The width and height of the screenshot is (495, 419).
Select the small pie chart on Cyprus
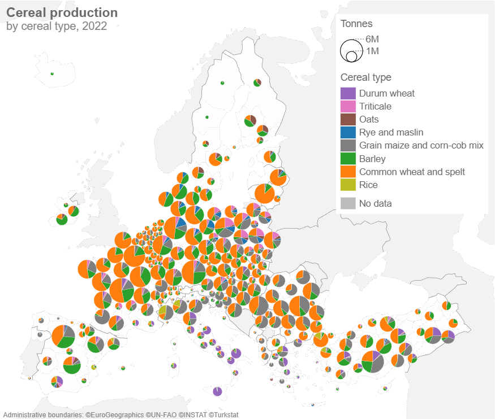[385, 388]
